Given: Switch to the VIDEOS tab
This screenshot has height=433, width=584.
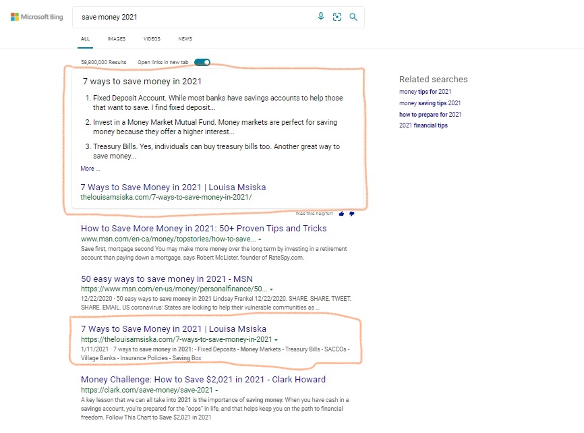Looking at the screenshot, I should (152, 38).
